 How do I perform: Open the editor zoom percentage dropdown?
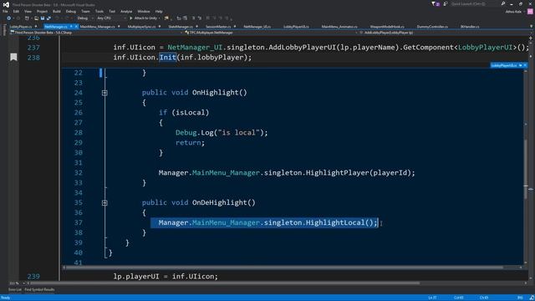[23, 283]
